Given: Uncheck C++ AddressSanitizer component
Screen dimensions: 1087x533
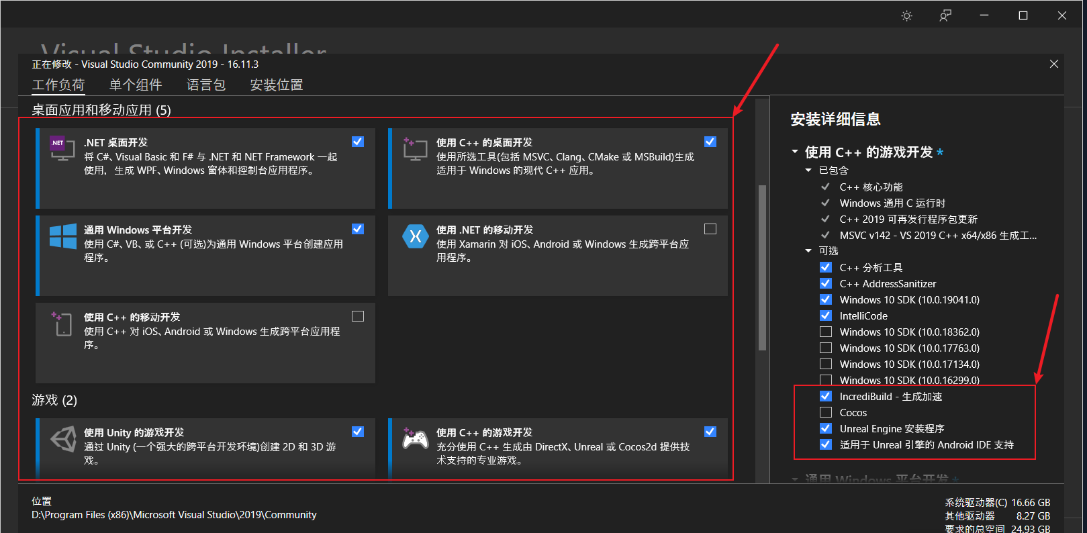Looking at the screenshot, I should tap(826, 283).
